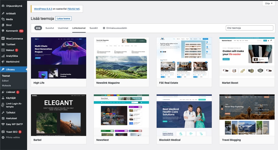Click the Asetukset settings icon
The height and width of the screenshot is (150, 278).
click(3, 118)
